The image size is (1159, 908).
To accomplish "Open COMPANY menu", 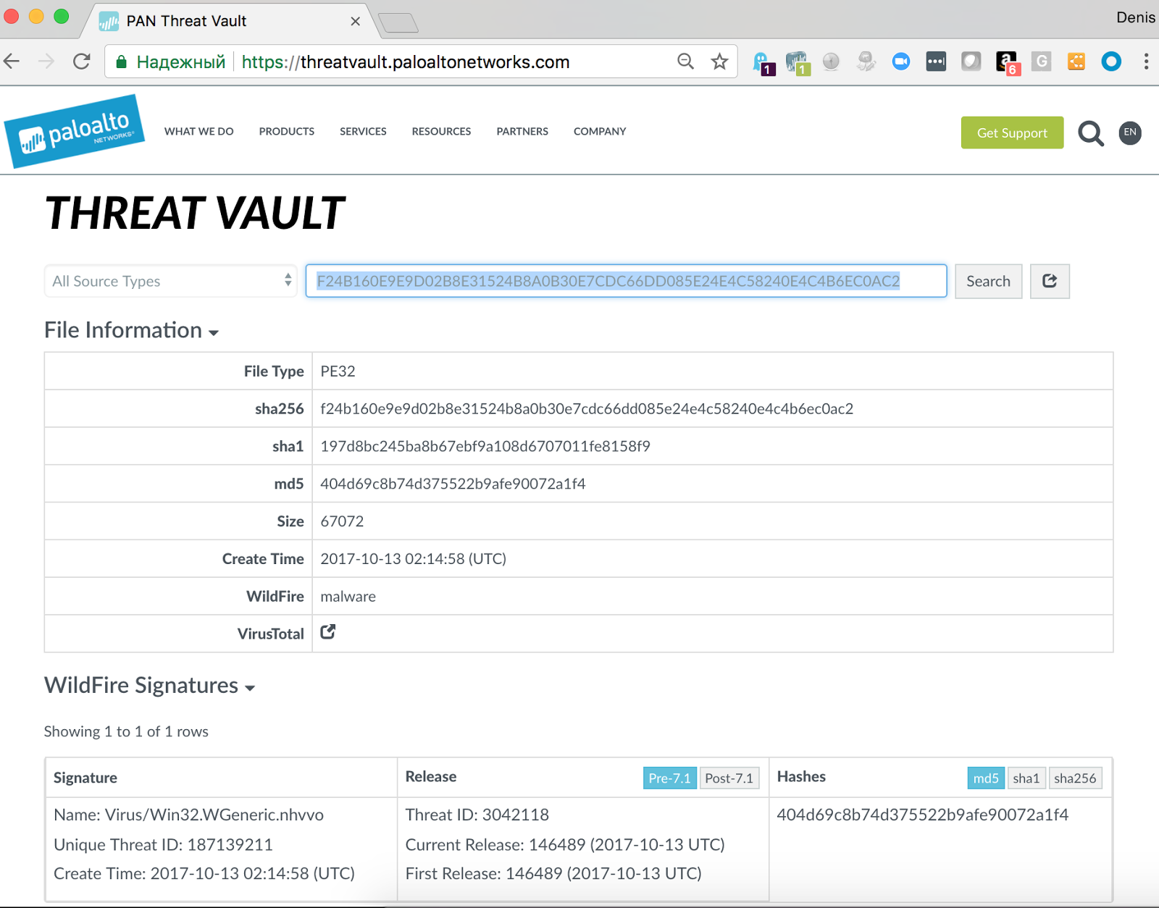I will point(600,132).
